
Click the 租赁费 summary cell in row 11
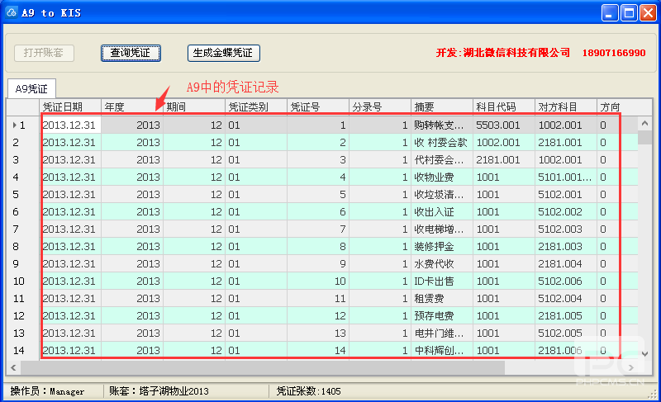click(441, 299)
